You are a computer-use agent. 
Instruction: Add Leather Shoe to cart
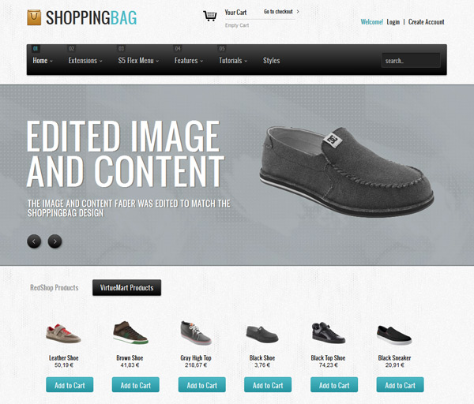tap(70, 385)
